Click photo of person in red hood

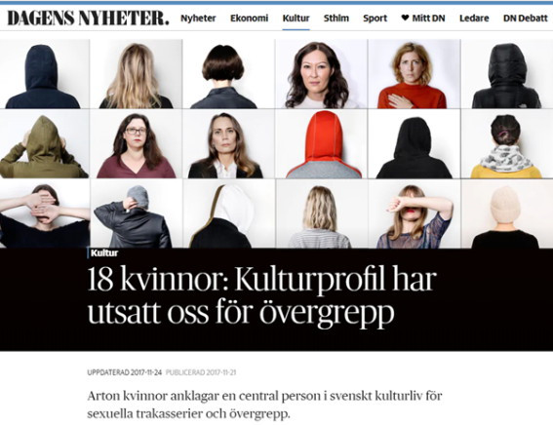pos(322,144)
